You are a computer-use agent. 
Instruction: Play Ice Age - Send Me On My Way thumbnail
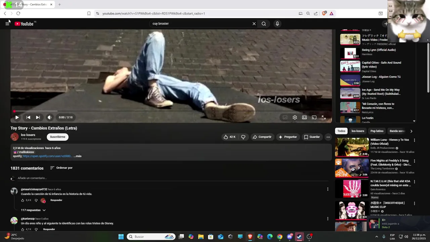point(350,93)
